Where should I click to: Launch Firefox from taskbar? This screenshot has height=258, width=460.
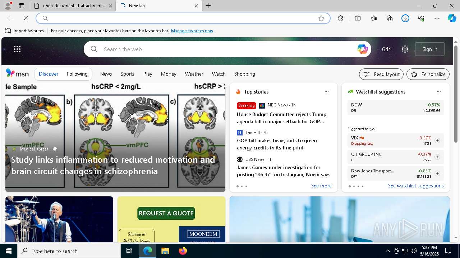pos(183,251)
